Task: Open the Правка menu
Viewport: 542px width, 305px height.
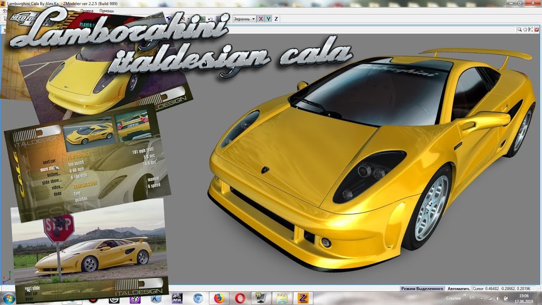Action: [x=87, y=11]
